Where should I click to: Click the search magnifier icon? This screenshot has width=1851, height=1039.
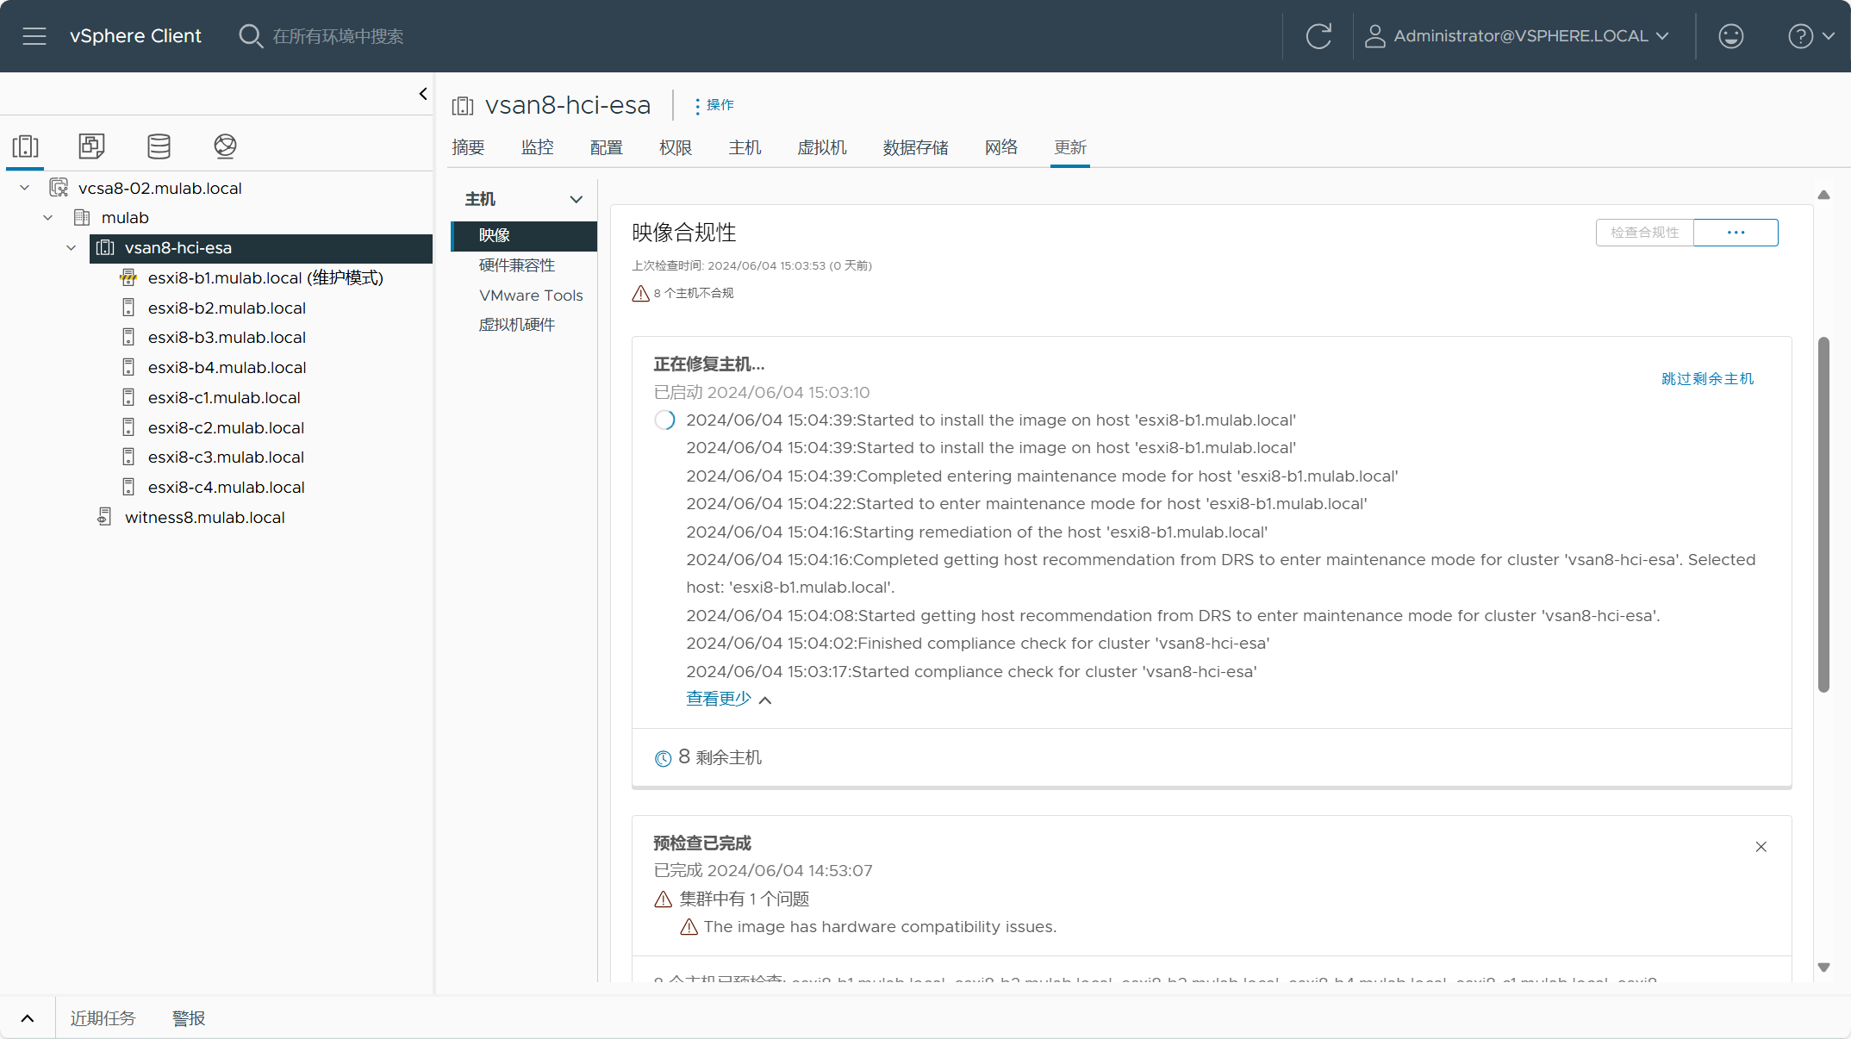pyautogui.click(x=251, y=36)
